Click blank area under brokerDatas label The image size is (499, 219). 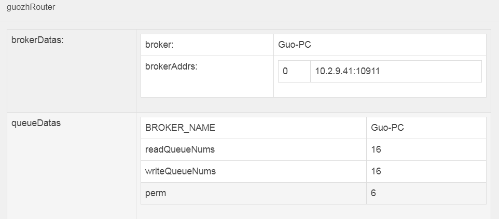[x=72, y=79]
